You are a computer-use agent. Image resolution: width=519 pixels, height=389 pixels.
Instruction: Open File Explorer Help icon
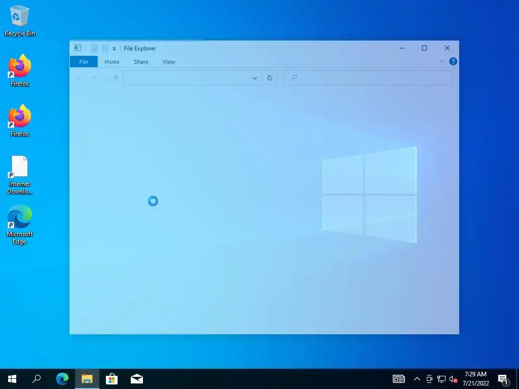coord(453,61)
